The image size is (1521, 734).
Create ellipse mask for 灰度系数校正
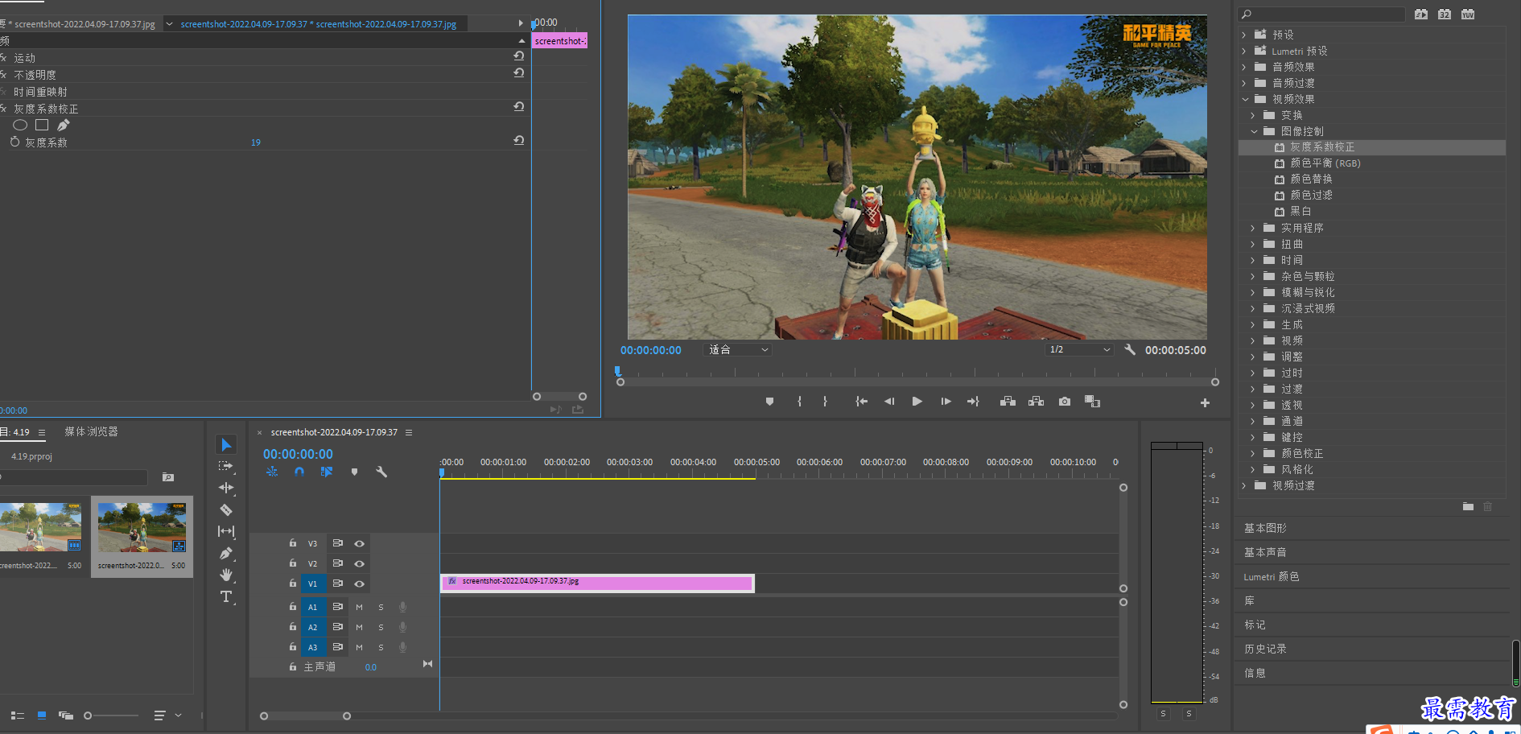20,125
